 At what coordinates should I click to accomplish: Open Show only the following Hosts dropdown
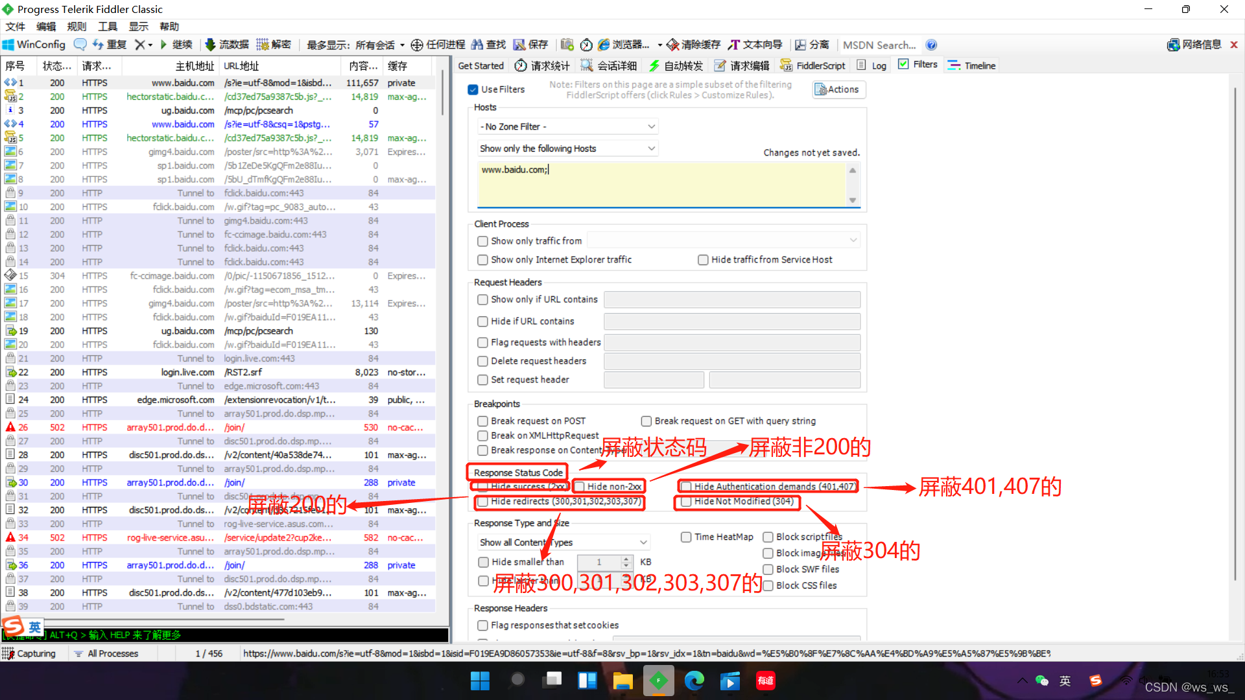(567, 148)
